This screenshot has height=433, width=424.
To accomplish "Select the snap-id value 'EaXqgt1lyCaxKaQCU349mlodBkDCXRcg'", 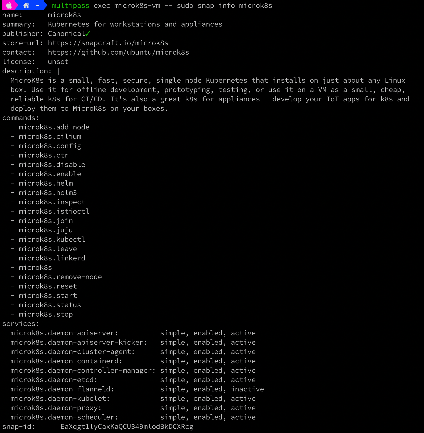I will [127, 427].
